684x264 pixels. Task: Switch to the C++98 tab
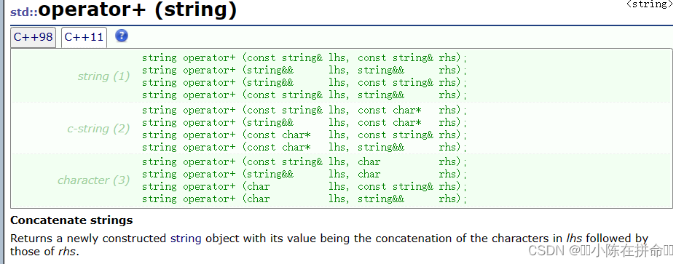pyautogui.click(x=34, y=37)
